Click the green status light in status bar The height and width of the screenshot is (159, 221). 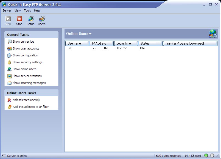point(206,155)
